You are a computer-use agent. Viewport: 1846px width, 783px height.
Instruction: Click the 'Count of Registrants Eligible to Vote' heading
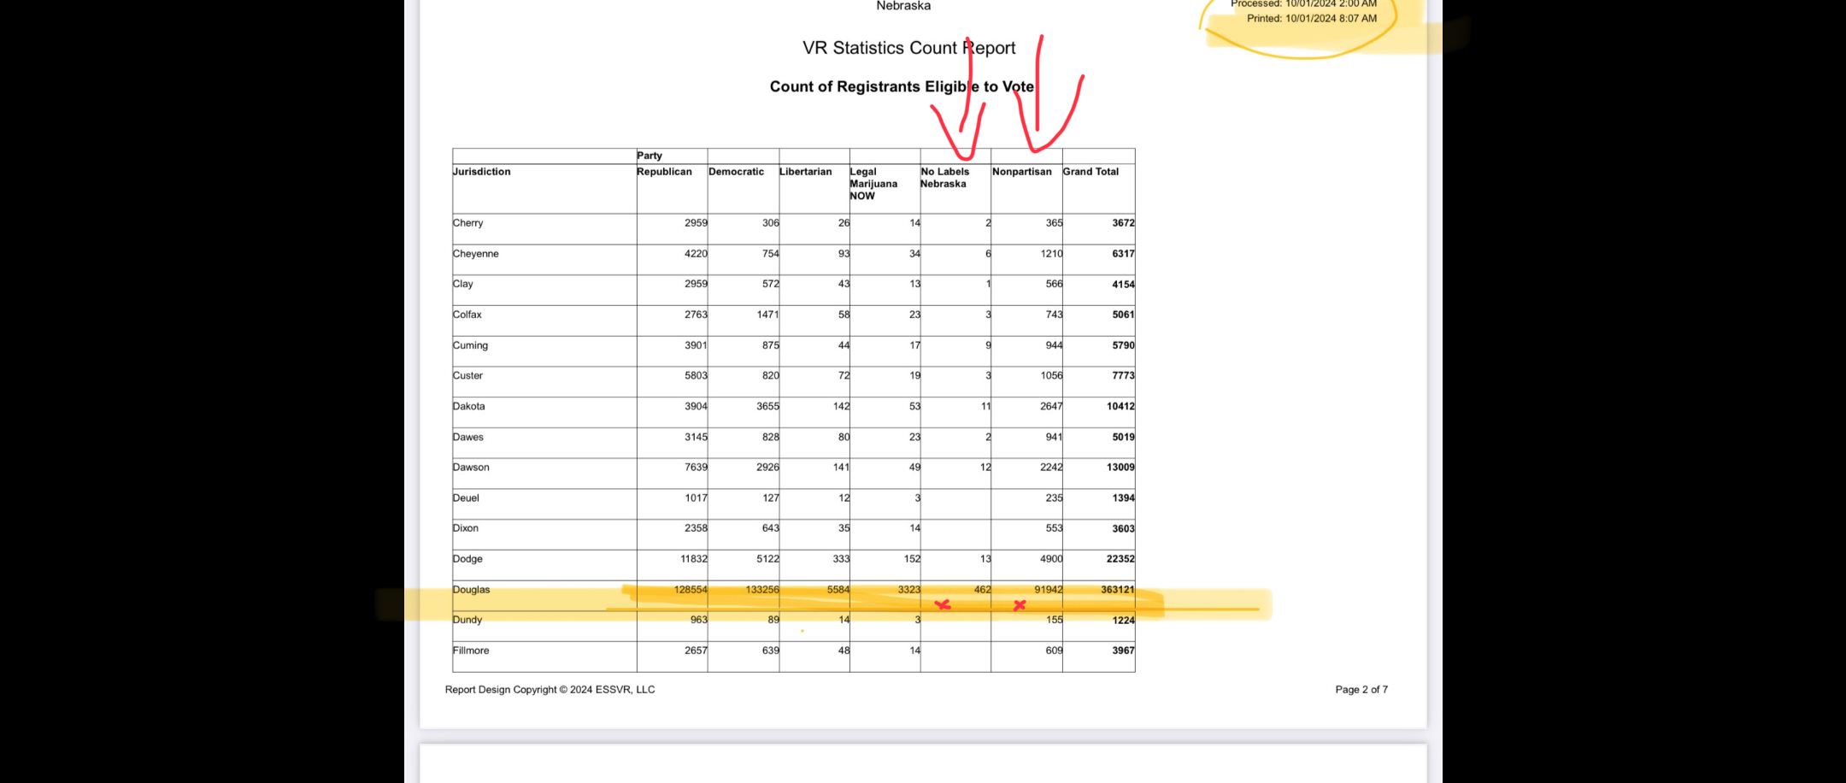click(x=902, y=86)
